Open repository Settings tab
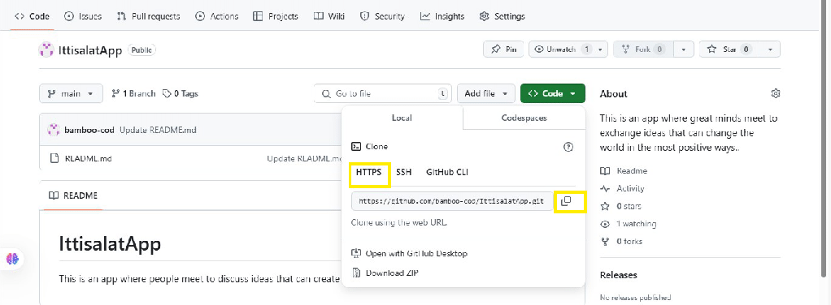 point(502,16)
